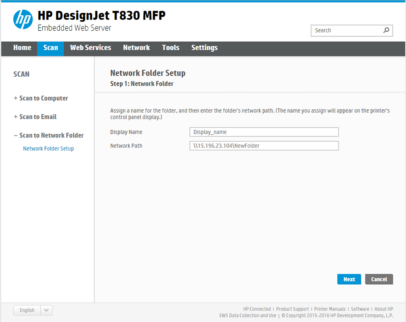
Task: Click the Display Name input field
Action: pyautogui.click(x=264, y=132)
